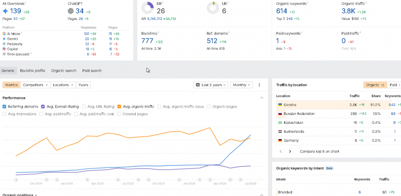The image size is (401, 196).
Task: Switch to the Organic search tab
Action: click(x=64, y=71)
